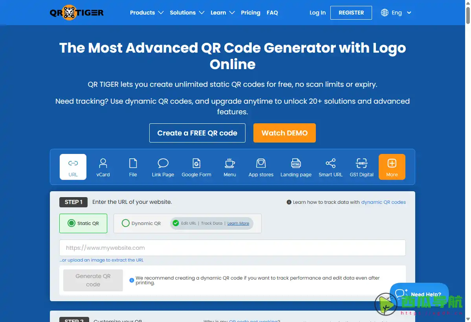471x322 pixels.
Task: Open the Solutions dropdown
Action: (x=187, y=13)
